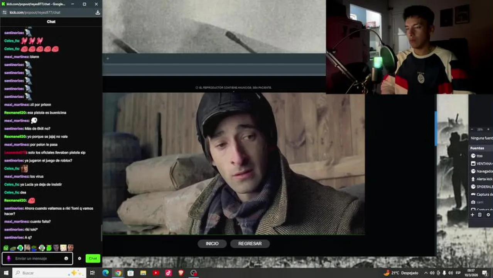
Task: Click the Chat header in popout window
Action: (51, 22)
